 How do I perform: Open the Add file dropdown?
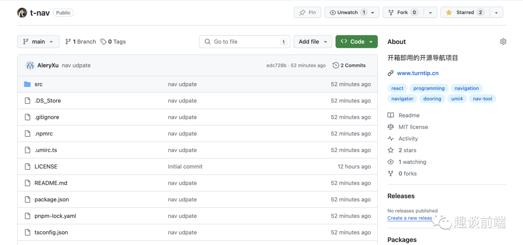[x=313, y=42]
